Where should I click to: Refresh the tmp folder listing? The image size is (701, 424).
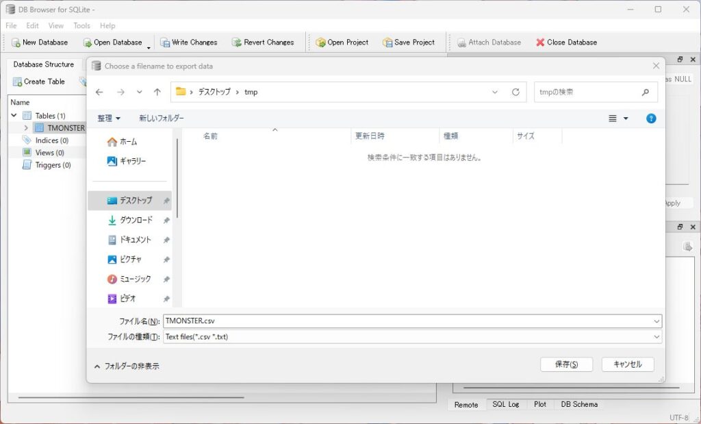pyautogui.click(x=515, y=92)
